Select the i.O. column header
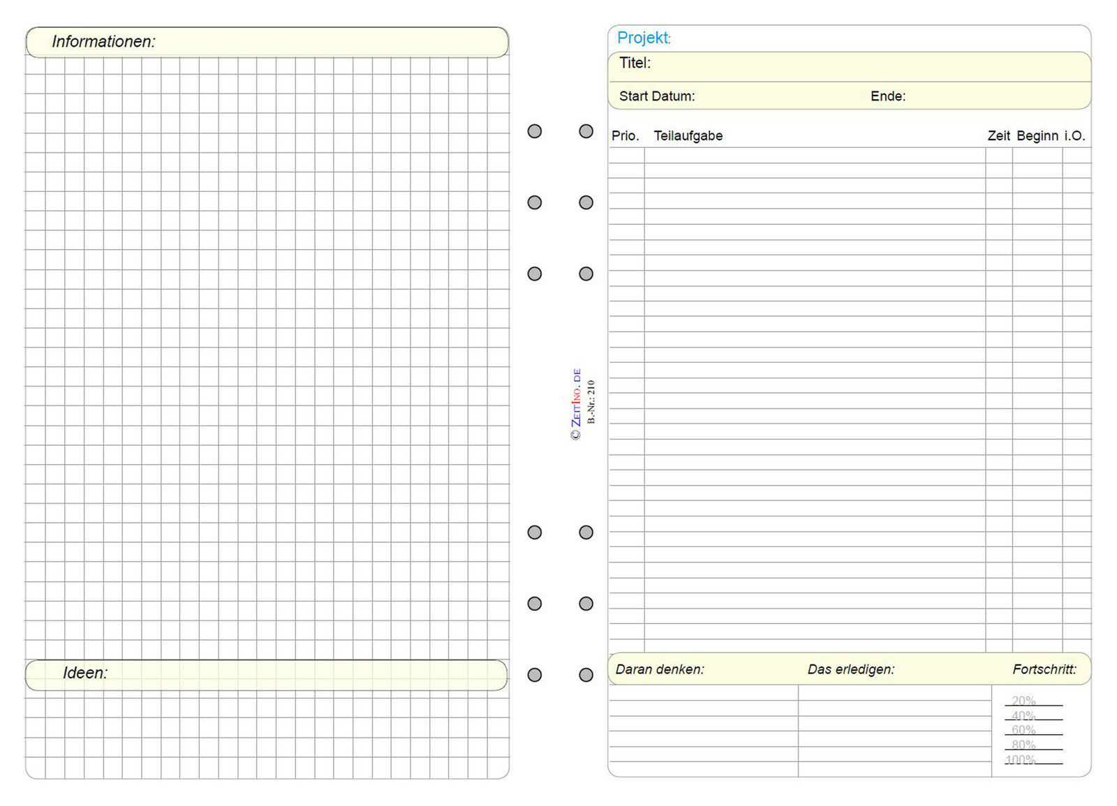Screen dimensions: 1117x806 tap(1074, 135)
